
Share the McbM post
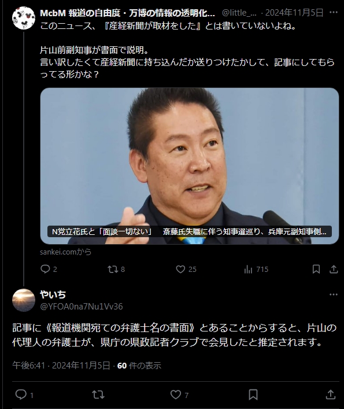pos(334,269)
